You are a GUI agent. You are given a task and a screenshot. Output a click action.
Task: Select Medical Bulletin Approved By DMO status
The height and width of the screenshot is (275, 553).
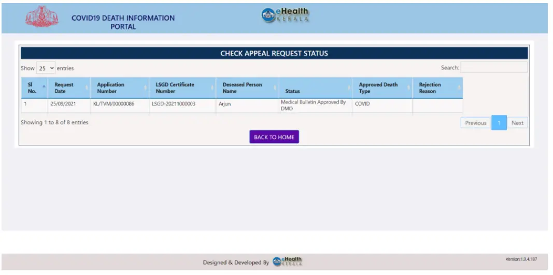(x=315, y=106)
